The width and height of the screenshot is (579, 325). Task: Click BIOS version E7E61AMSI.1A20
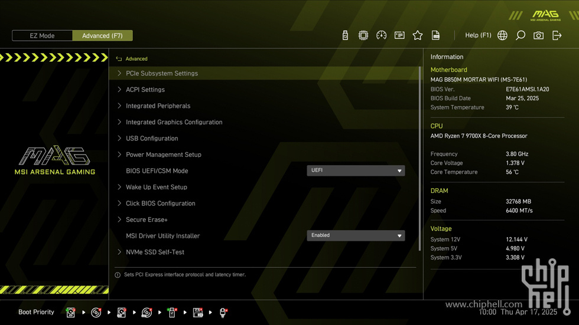527,89
